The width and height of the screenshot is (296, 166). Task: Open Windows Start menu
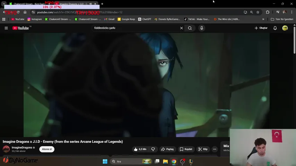[105, 161]
